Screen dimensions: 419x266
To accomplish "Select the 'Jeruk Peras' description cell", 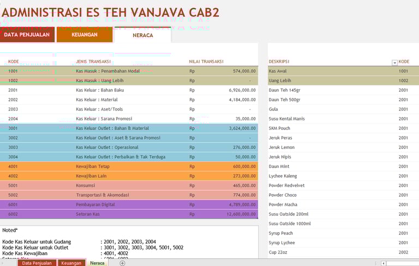I will click(280, 138).
